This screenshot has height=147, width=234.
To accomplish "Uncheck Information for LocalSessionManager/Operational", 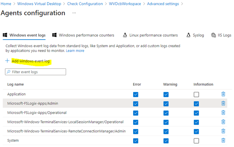I will 196,122.
